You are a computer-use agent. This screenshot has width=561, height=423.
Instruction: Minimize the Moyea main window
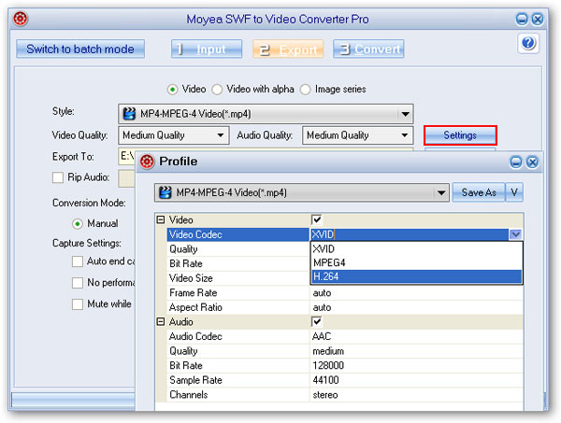click(x=522, y=19)
